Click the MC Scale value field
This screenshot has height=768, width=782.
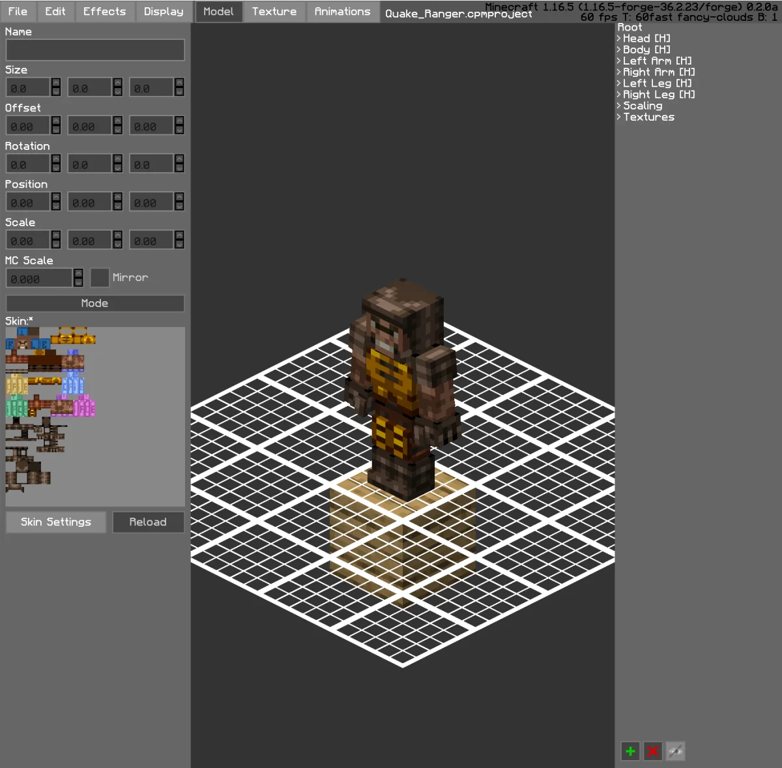pyautogui.click(x=39, y=278)
